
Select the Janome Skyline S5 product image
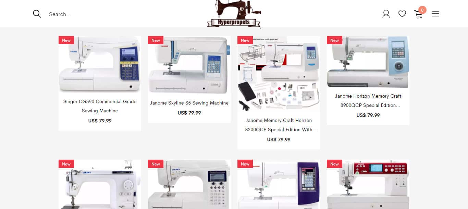click(189, 65)
